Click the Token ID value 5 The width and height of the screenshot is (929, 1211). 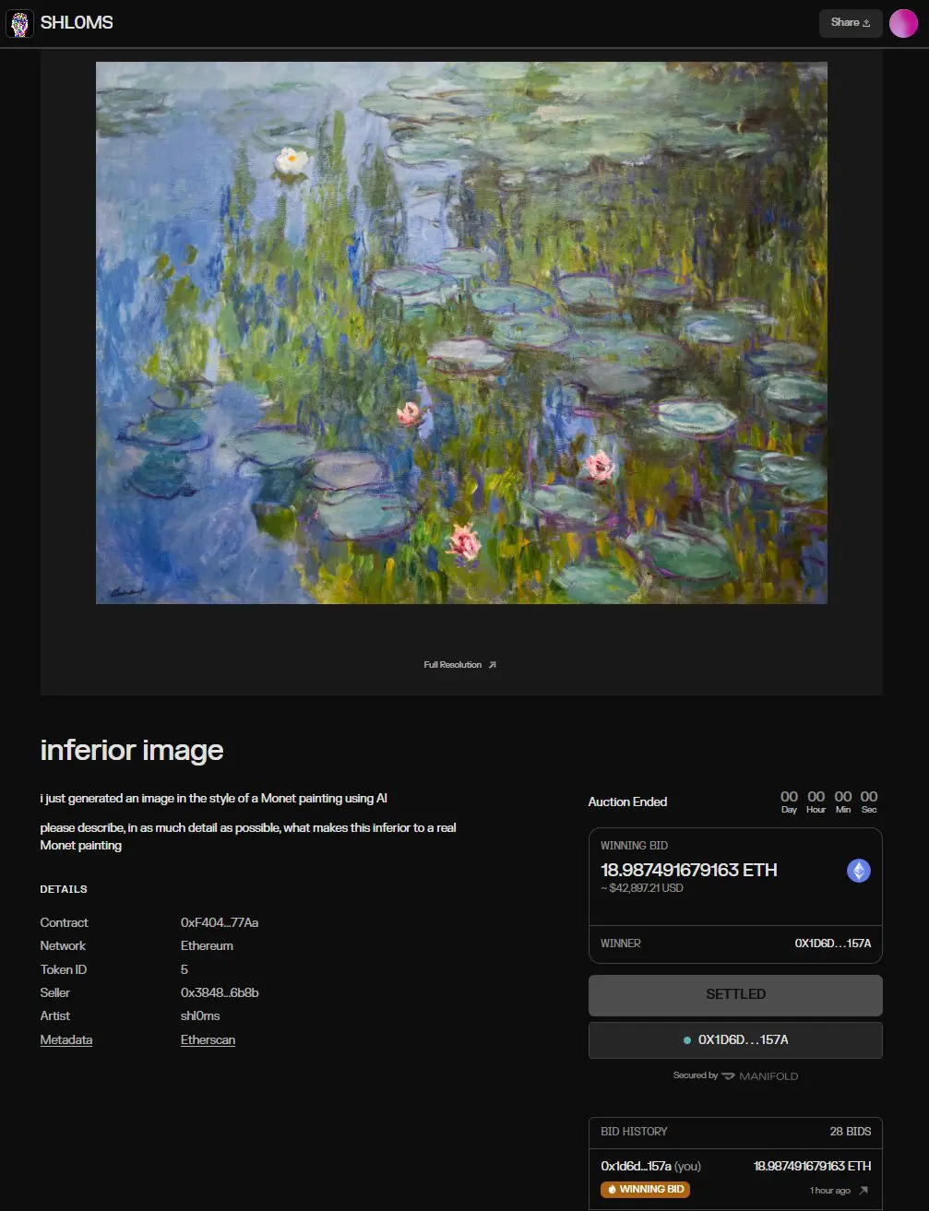[x=185, y=969]
